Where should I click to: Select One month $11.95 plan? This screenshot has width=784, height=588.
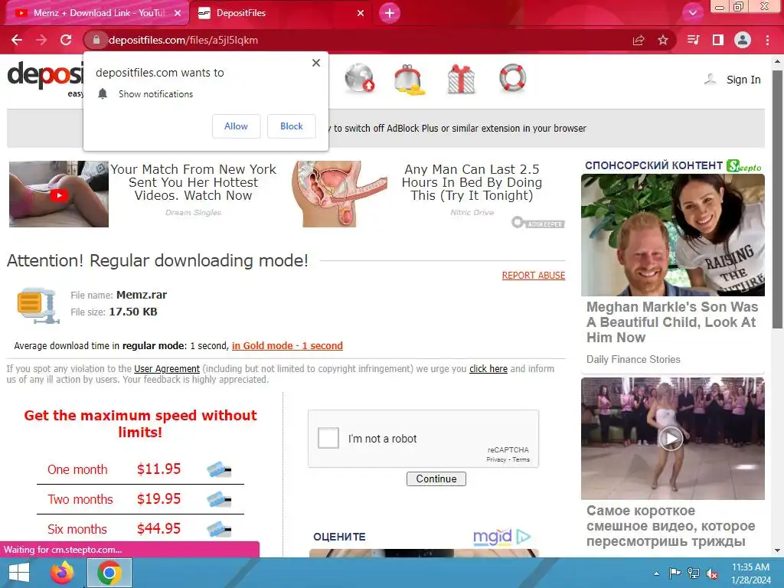click(x=140, y=469)
